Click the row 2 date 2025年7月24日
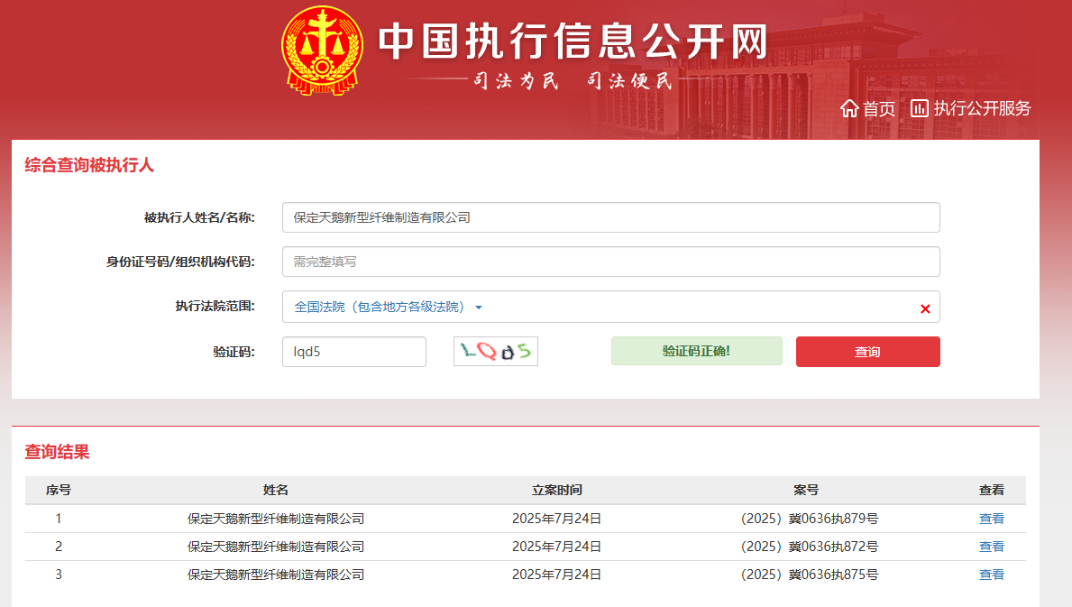 click(556, 547)
